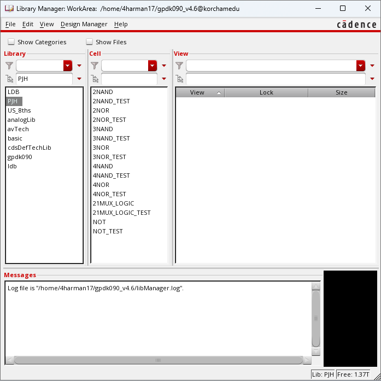Click the Size column header
Viewport: 381px width, 381px height.
pos(342,92)
